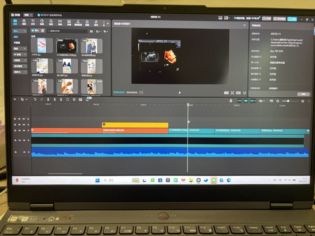Toggle auto snapping icon in timeline toolbar
The image size is (315, 236).
click(246, 101)
